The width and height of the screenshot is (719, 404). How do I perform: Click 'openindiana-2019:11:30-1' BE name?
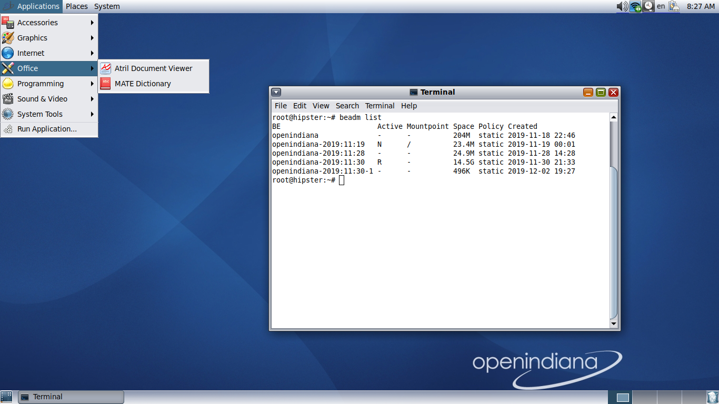coord(323,171)
